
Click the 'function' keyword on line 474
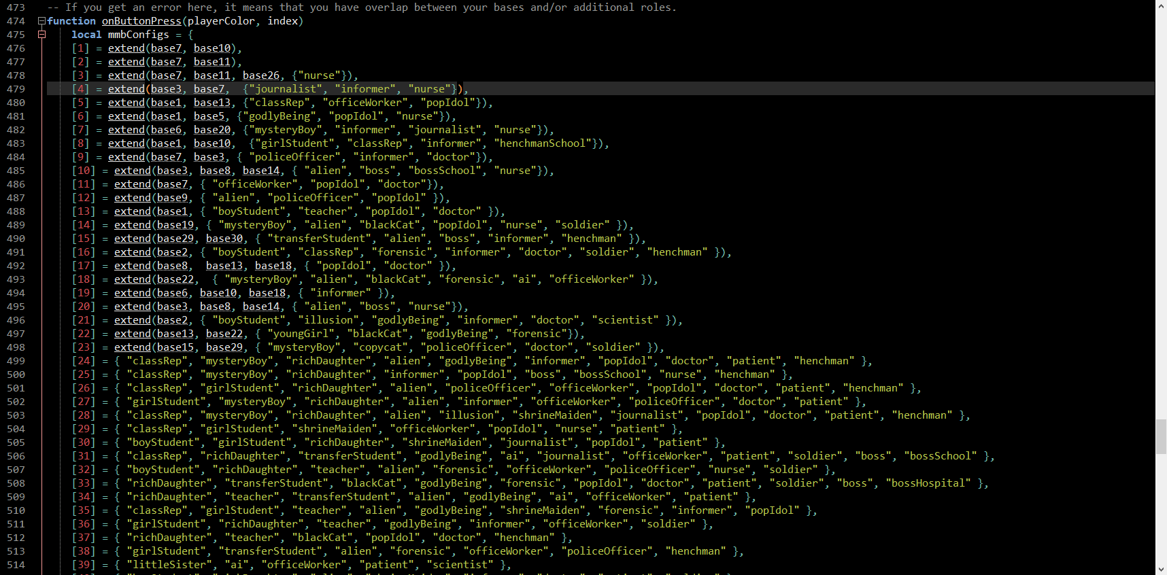(x=71, y=21)
